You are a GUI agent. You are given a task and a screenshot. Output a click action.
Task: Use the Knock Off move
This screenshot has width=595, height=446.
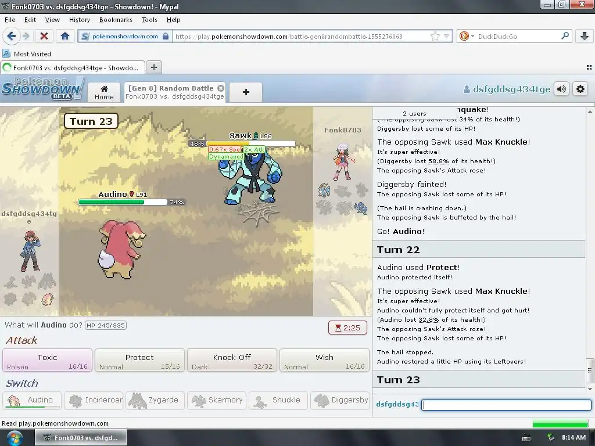pos(232,360)
